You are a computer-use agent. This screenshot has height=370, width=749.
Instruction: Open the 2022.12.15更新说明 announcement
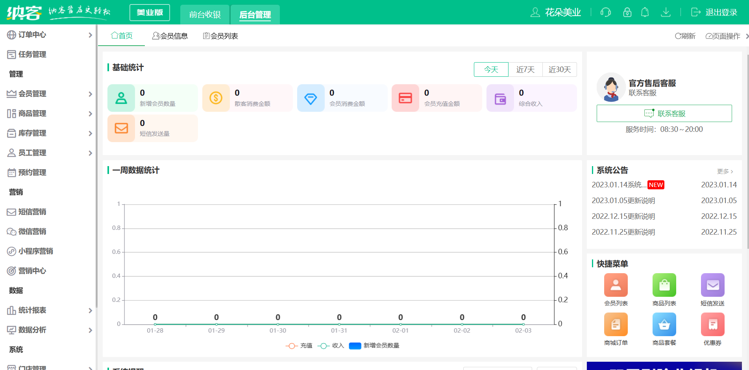623,216
